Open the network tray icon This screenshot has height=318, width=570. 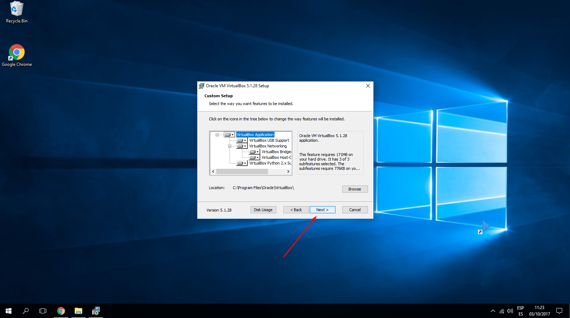pyautogui.click(x=502, y=311)
